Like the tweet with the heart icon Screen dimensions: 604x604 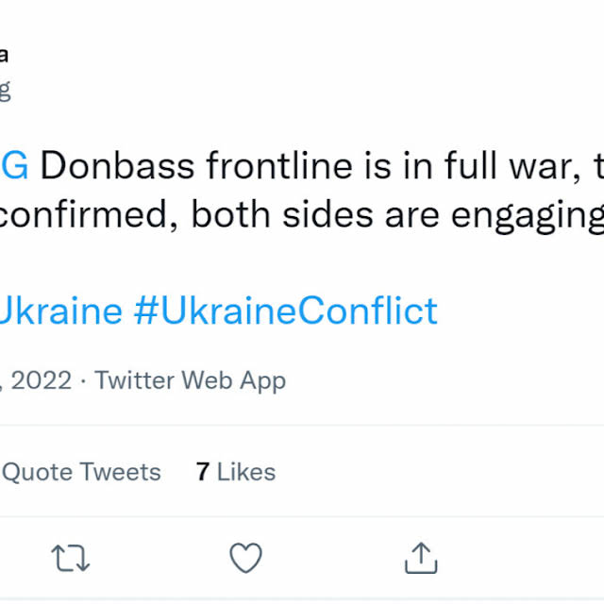pyautogui.click(x=245, y=559)
